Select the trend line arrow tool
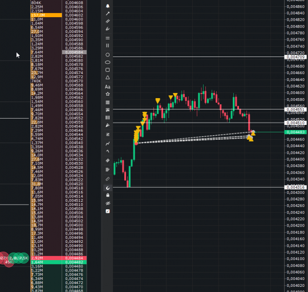The image size is (308, 292). (x=108, y=14)
